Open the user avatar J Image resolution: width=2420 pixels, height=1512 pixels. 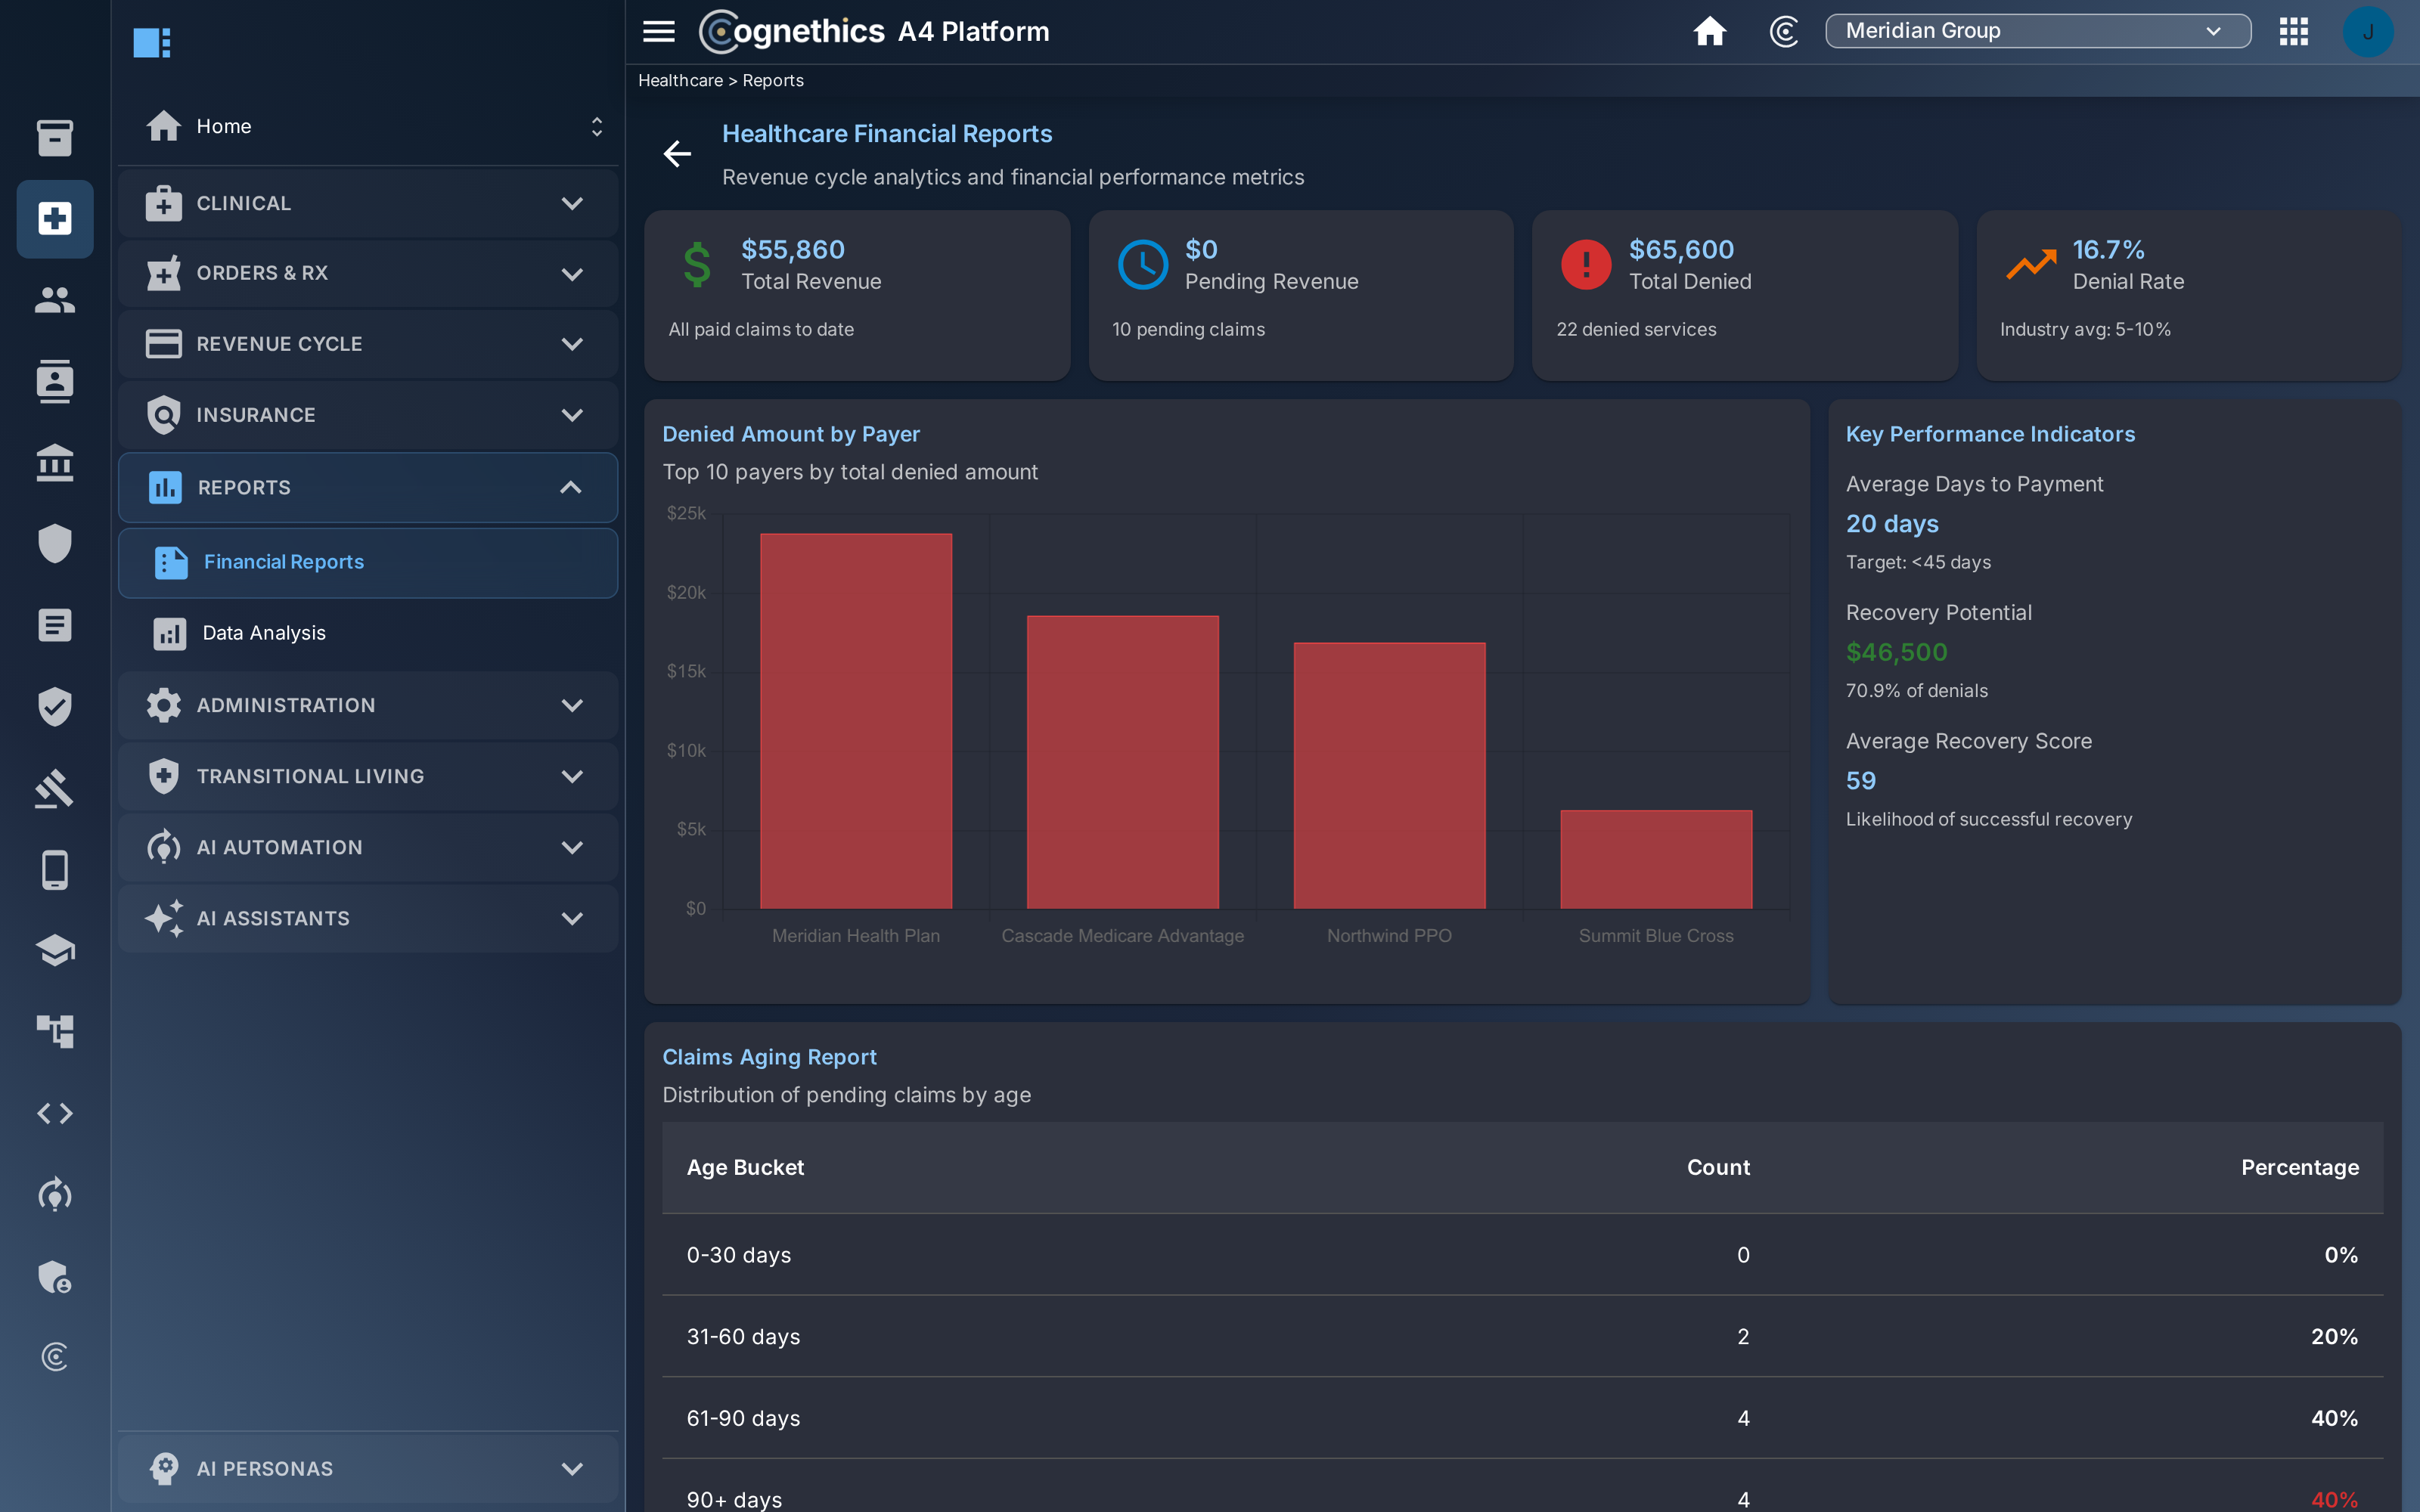point(2367,31)
